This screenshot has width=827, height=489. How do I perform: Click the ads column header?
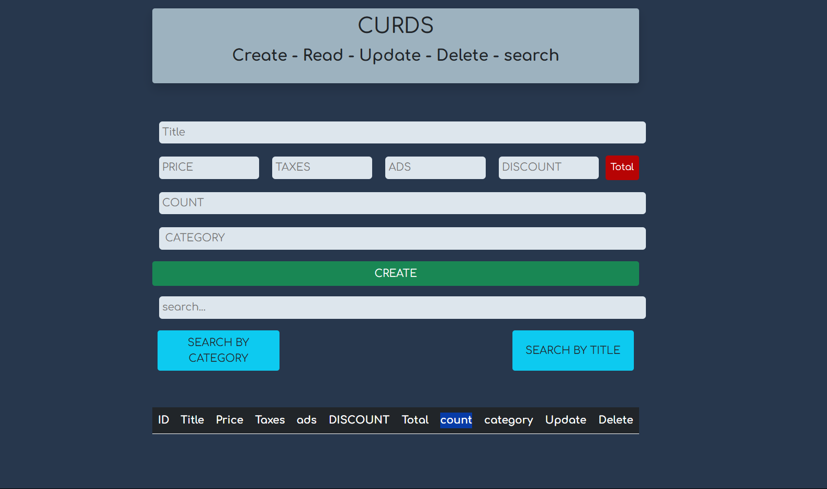click(x=307, y=420)
